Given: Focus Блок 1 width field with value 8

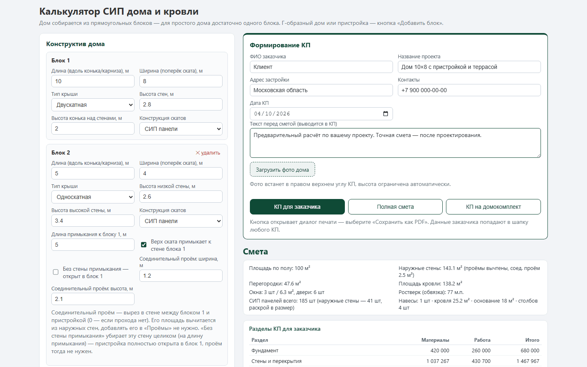Looking at the screenshot, I should [x=181, y=81].
